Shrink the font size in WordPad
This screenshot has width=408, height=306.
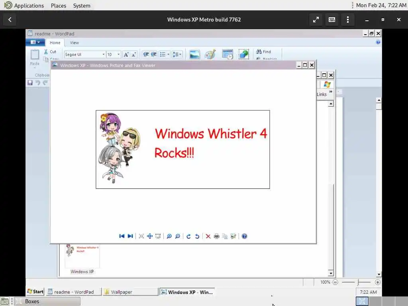(x=134, y=54)
